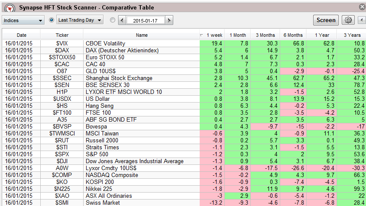Image resolution: width=366 pixels, height=206 pixels.
Task: Click the $DAX ticker cell
Action: 62,50
